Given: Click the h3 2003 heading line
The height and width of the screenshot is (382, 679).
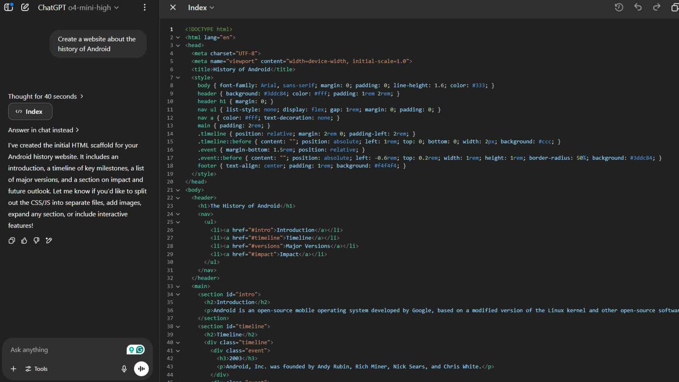Looking at the screenshot, I should (237, 359).
